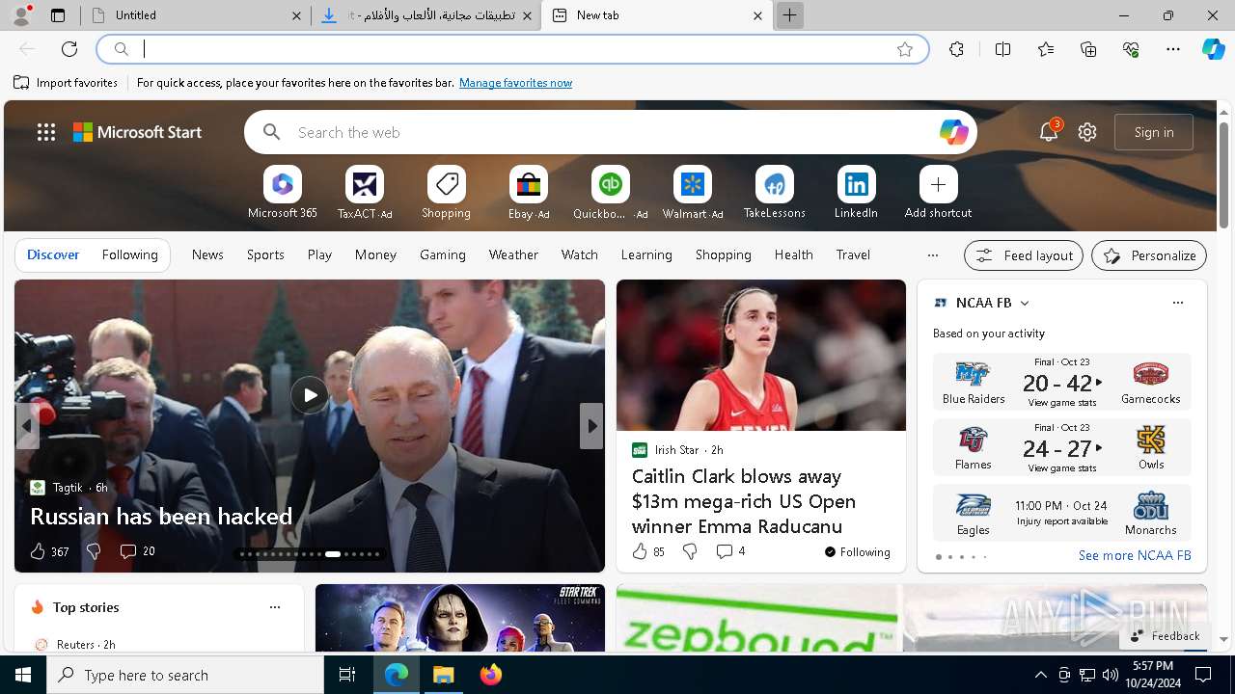
Task: Refresh the page in Edge
Action: tap(69, 49)
